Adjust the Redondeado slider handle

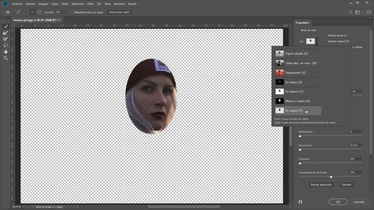pyautogui.click(x=300, y=136)
